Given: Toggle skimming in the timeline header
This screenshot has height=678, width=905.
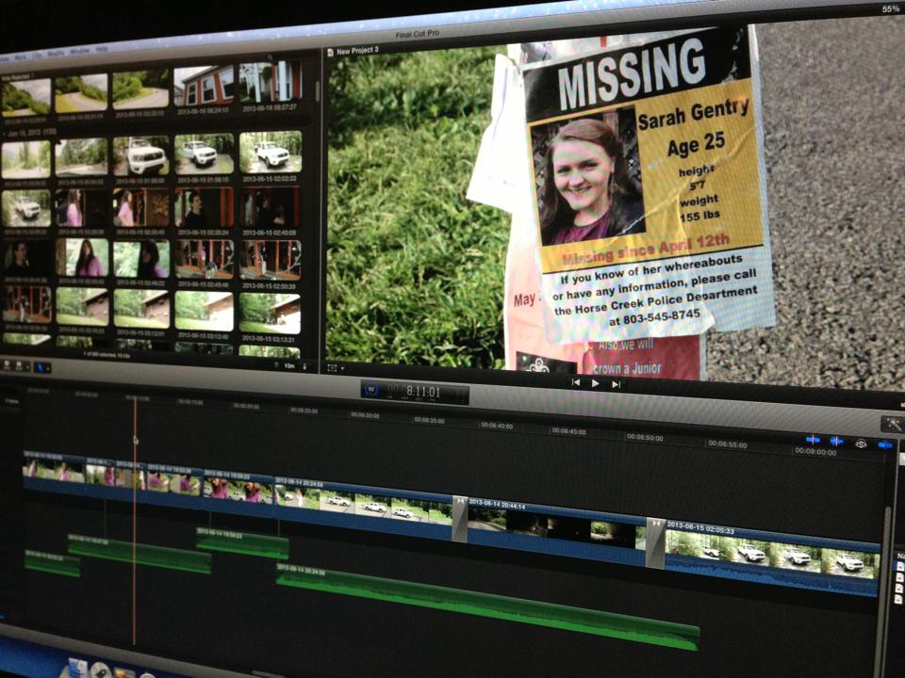Looking at the screenshot, I should [x=814, y=440].
